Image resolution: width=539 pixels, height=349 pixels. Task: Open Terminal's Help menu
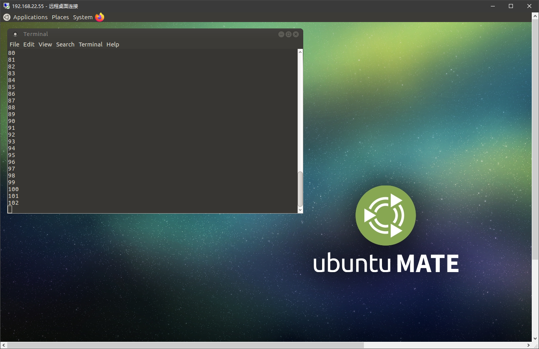113,44
